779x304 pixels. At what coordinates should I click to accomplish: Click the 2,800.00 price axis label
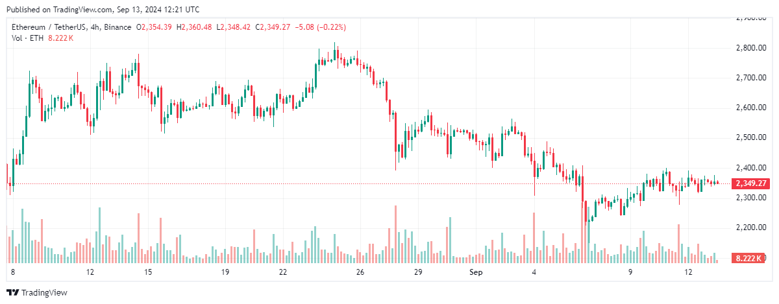click(x=752, y=48)
